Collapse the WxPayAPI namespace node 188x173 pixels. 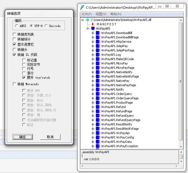87,29
